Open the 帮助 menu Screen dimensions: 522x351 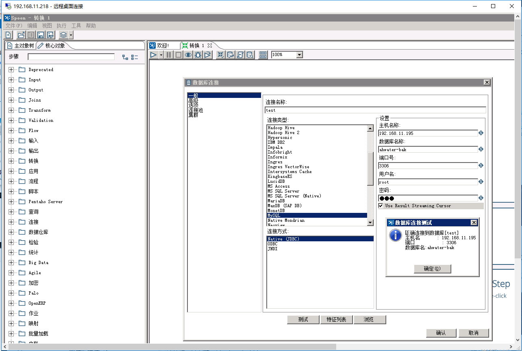coord(91,26)
